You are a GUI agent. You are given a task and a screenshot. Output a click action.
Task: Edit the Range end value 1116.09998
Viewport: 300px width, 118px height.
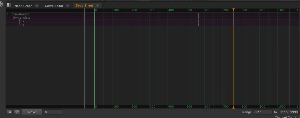point(289,112)
